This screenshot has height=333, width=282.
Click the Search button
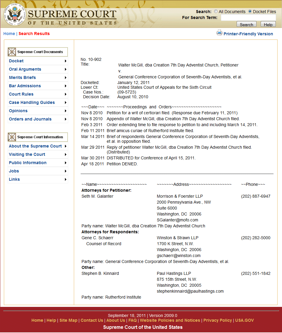[246, 24]
